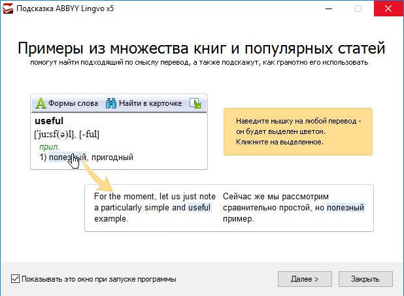Click the headword useful in card
The height and width of the screenshot is (296, 404).
(x=49, y=121)
